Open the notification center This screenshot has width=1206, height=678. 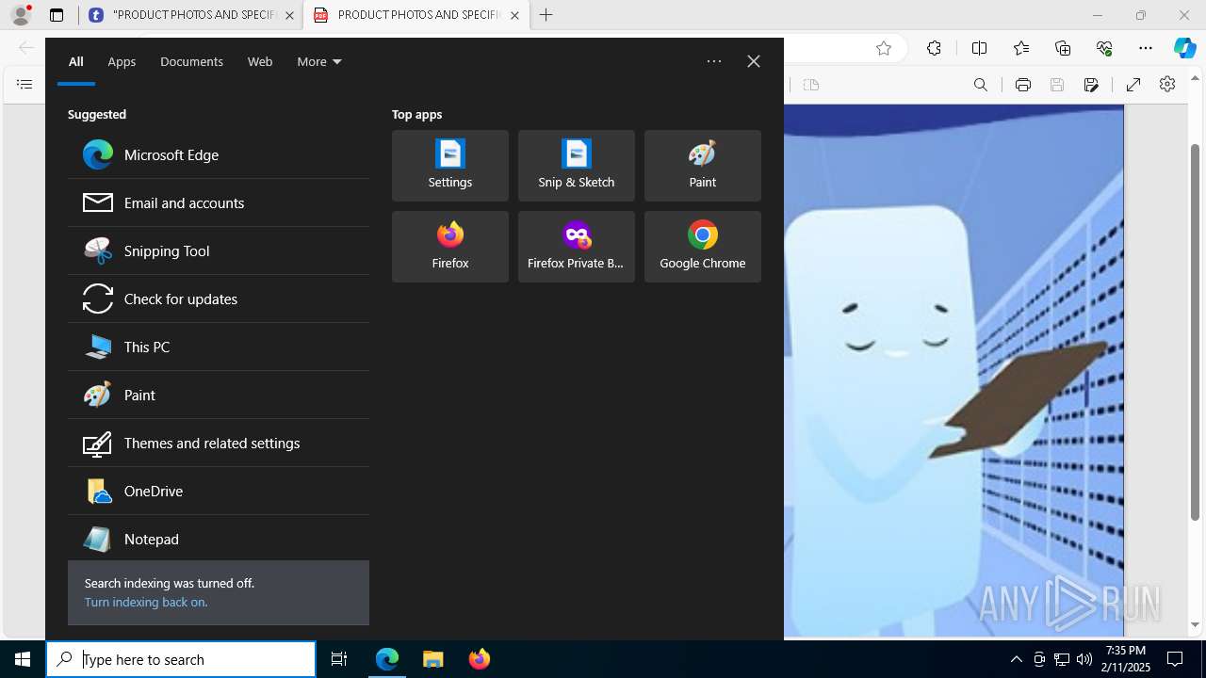(x=1175, y=659)
